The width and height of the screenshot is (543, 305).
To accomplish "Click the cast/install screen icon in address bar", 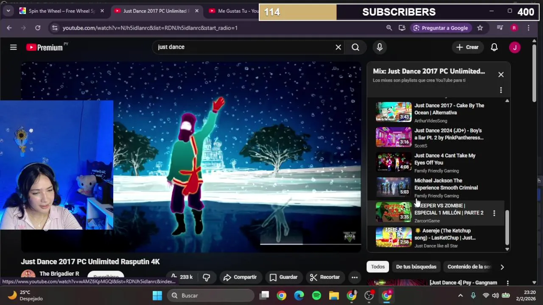I will [x=402, y=28].
